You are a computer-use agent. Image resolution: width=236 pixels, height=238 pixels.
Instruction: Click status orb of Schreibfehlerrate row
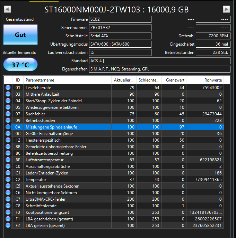8,206
